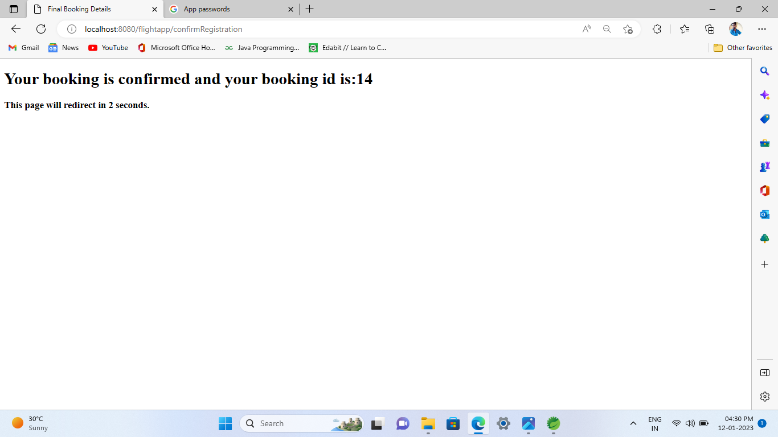Viewport: 778px width, 437px height.
Task: Open the tab actions menu icon
Action: [x=14, y=9]
